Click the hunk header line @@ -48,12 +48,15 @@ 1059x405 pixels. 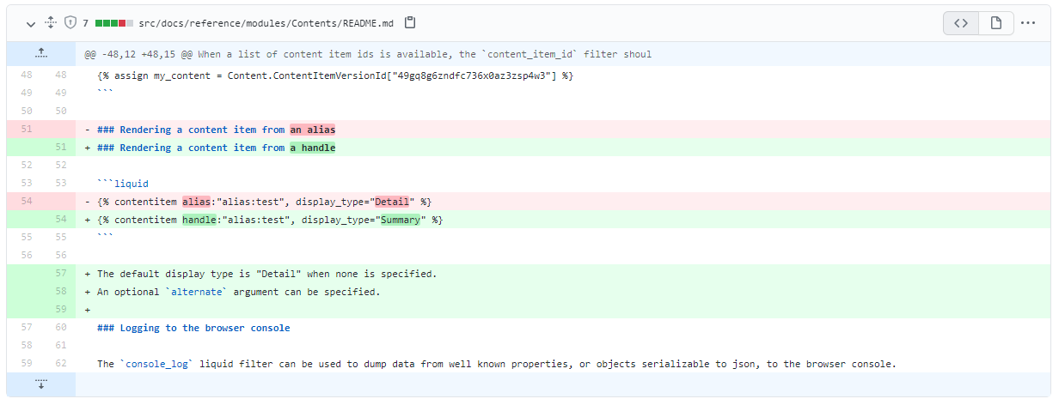368,54
